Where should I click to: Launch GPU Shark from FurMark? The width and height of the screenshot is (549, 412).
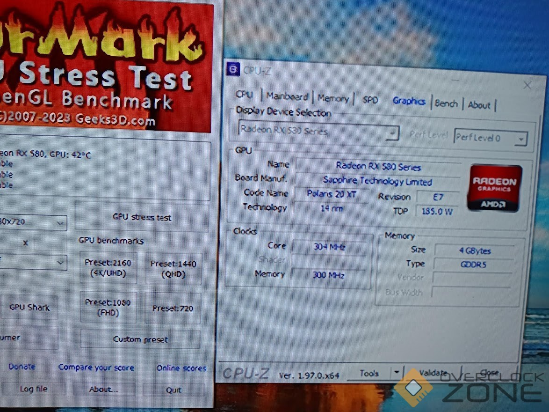tap(29, 307)
